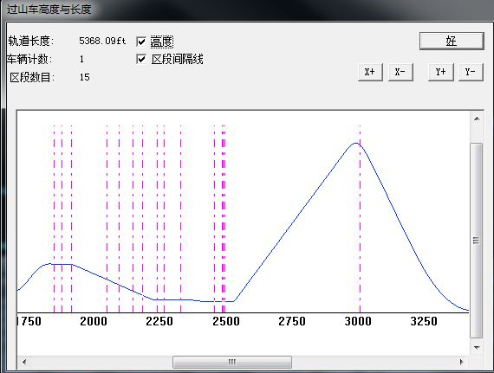Image resolution: width=494 pixels, height=373 pixels.
Task: Click the 3250 axis label
Action: (424, 321)
